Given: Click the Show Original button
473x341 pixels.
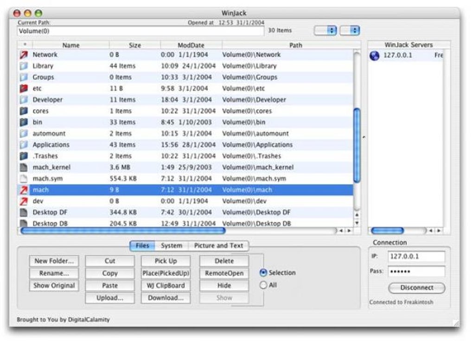Looking at the screenshot, I should (54, 285).
